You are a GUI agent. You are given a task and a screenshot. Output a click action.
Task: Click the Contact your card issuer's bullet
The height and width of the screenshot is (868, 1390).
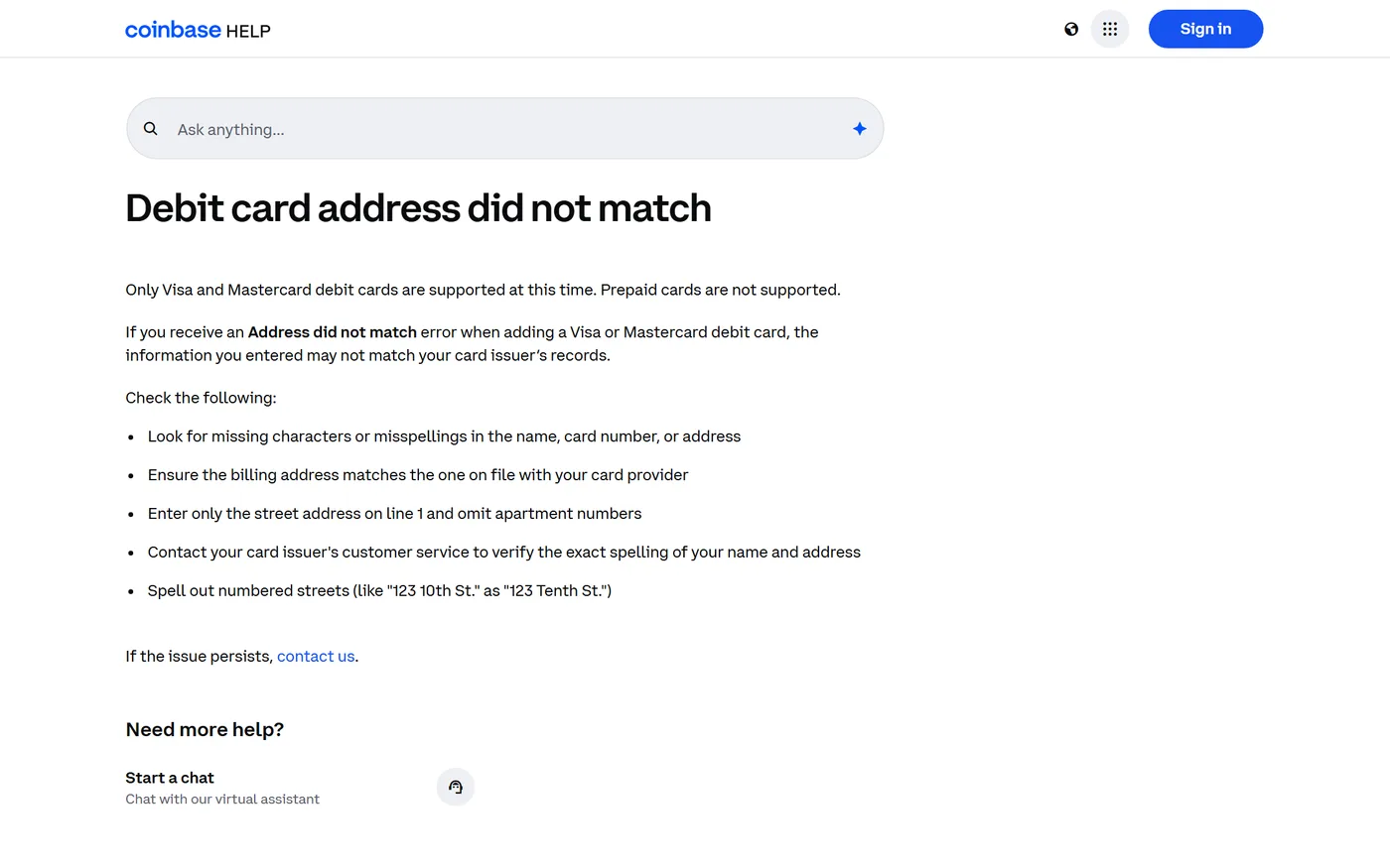click(504, 552)
